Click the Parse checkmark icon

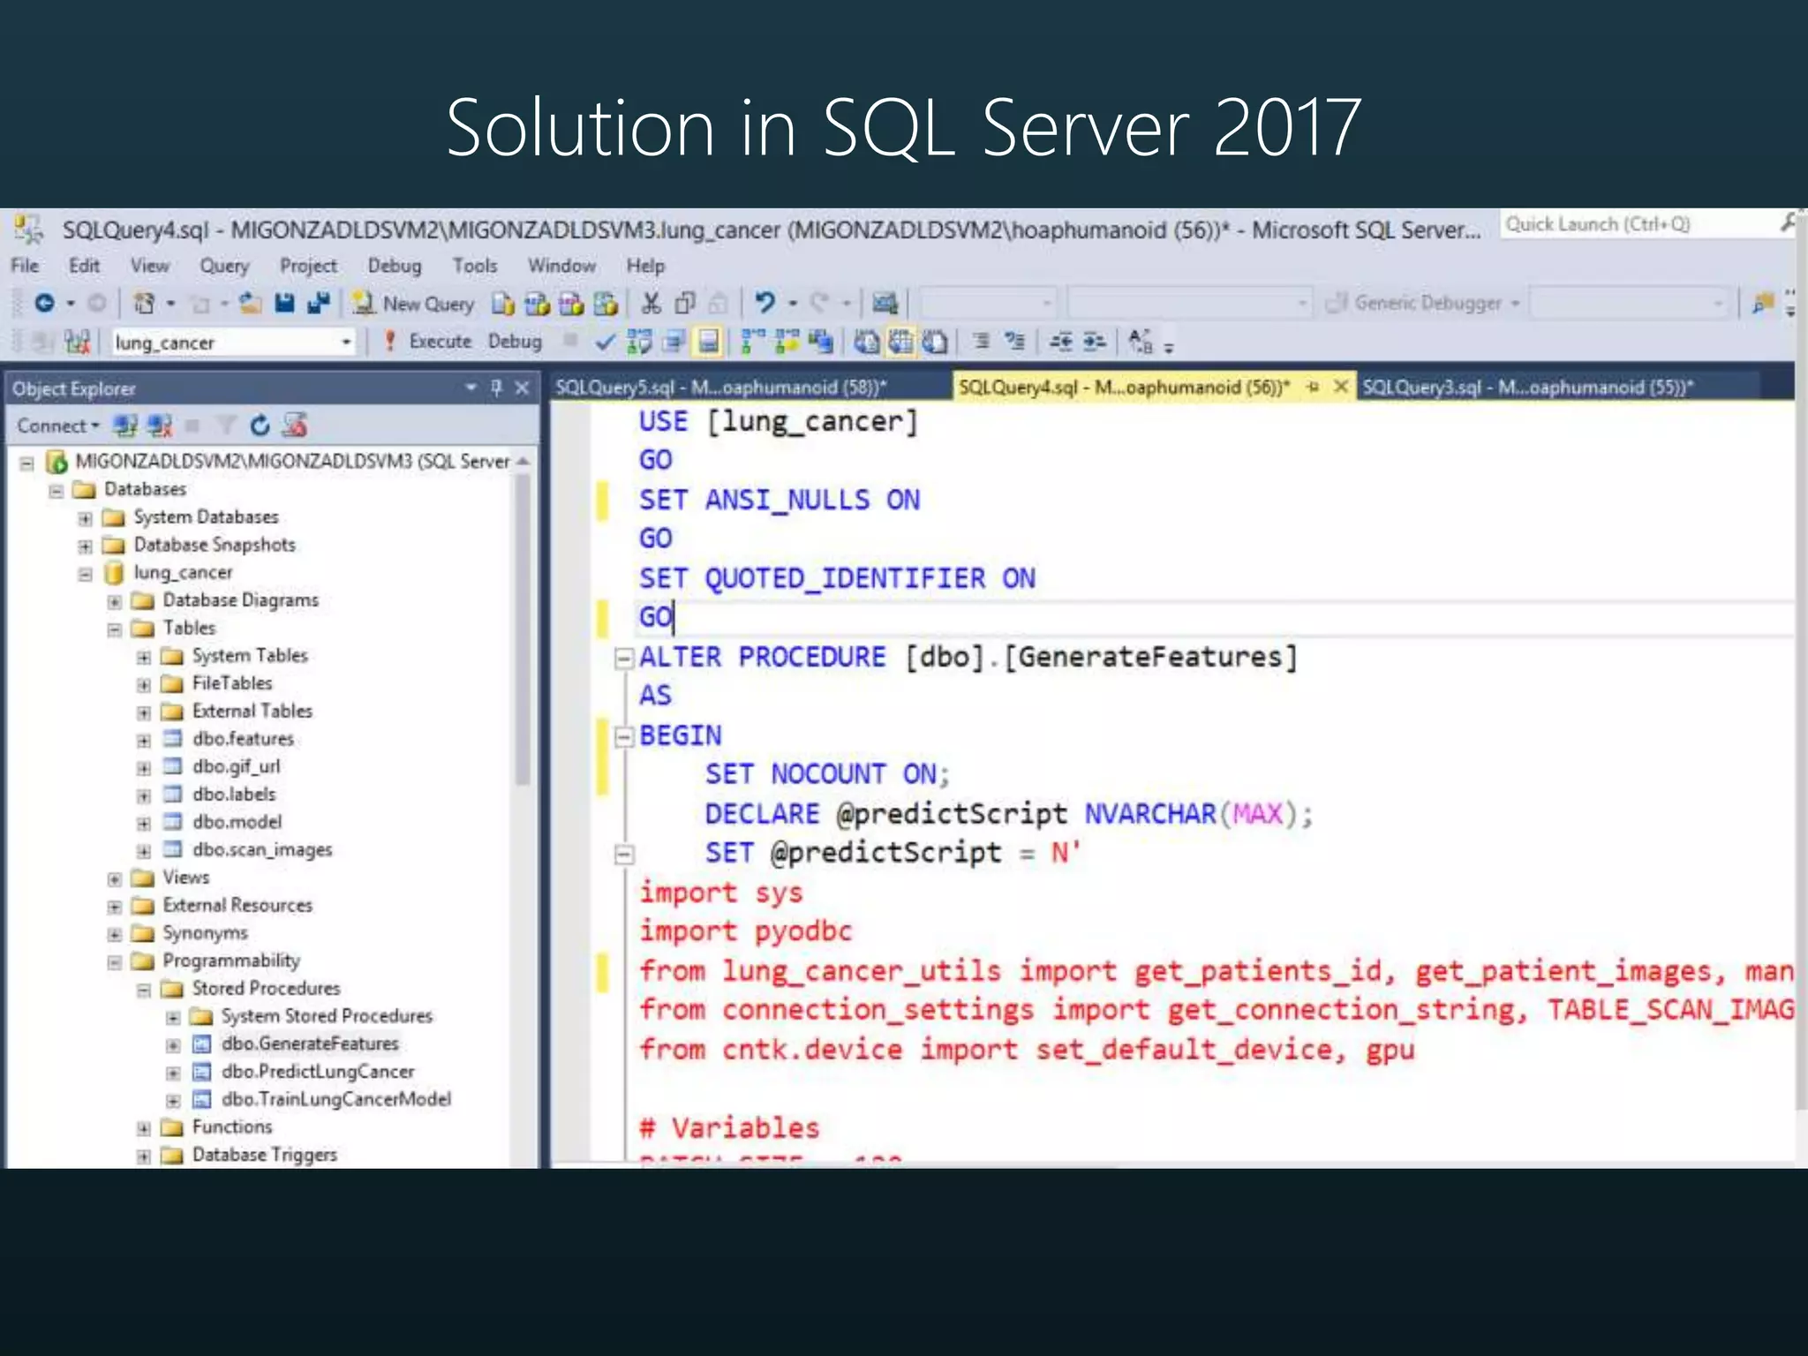[x=605, y=342]
